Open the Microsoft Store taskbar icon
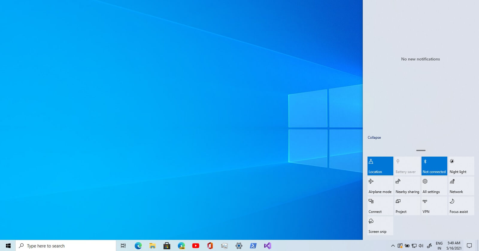 tap(167, 246)
